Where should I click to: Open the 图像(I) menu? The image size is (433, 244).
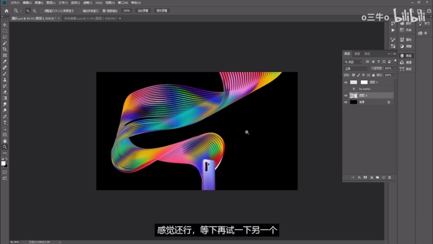coord(39,3)
